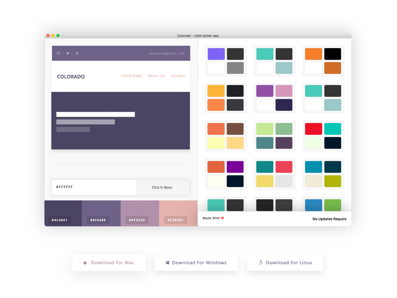Pick the light lime green swatch
Viewport: 397px width, 298px height.
pos(265,129)
